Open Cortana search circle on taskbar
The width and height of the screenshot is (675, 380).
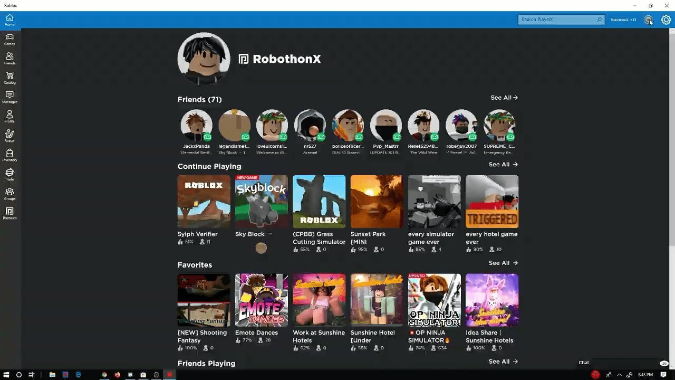18,375
